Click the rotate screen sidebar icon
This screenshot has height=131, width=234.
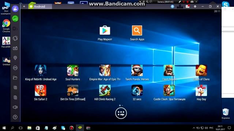pos(15,38)
